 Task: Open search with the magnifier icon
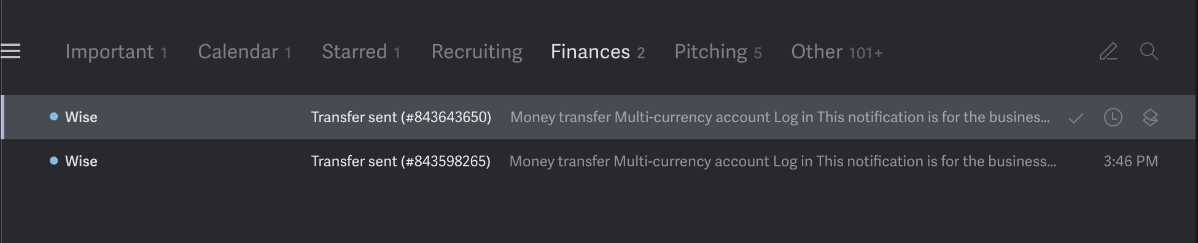(x=1149, y=52)
